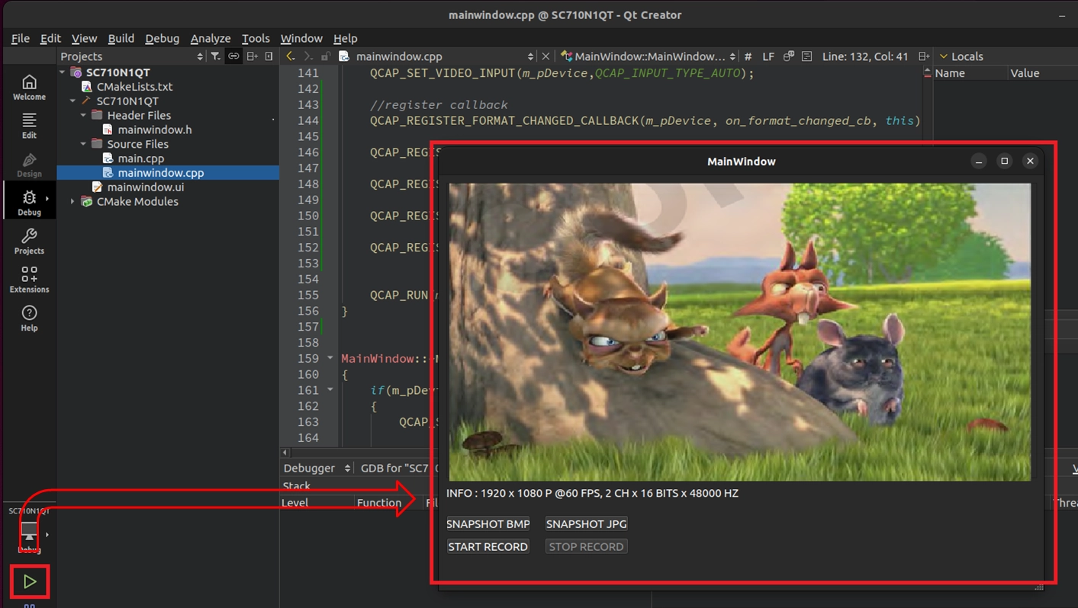Collapse the Locals section chevron
This screenshot has width=1078, height=608.
pyautogui.click(x=944, y=56)
